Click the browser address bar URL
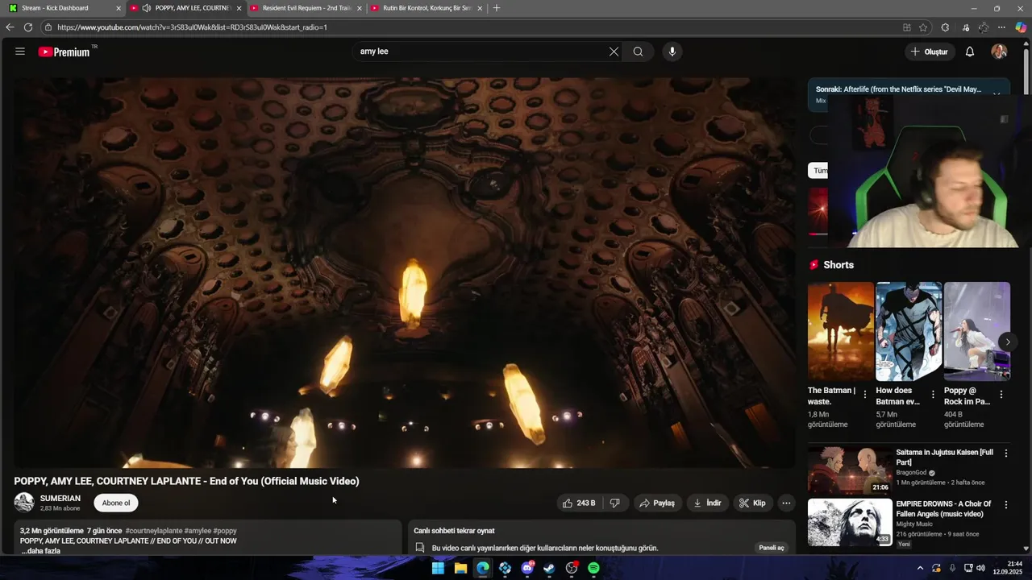The image size is (1032, 580). click(192, 27)
